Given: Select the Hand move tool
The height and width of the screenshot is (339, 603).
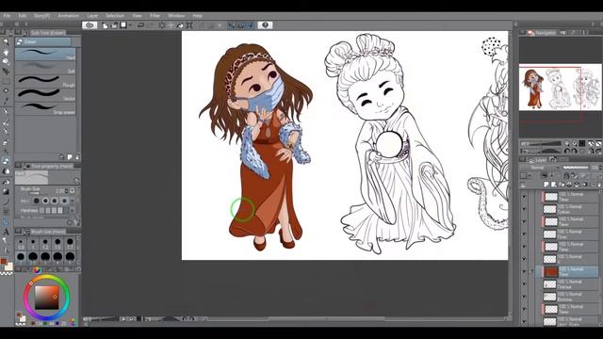Looking at the screenshot, I should tap(6, 53).
